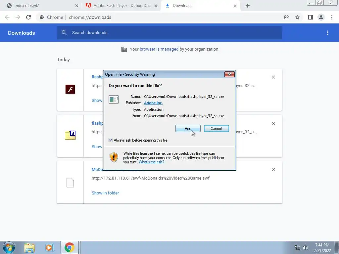339x254 pixels.
Task: Open the Downloads page more actions menu
Action: (x=328, y=33)
